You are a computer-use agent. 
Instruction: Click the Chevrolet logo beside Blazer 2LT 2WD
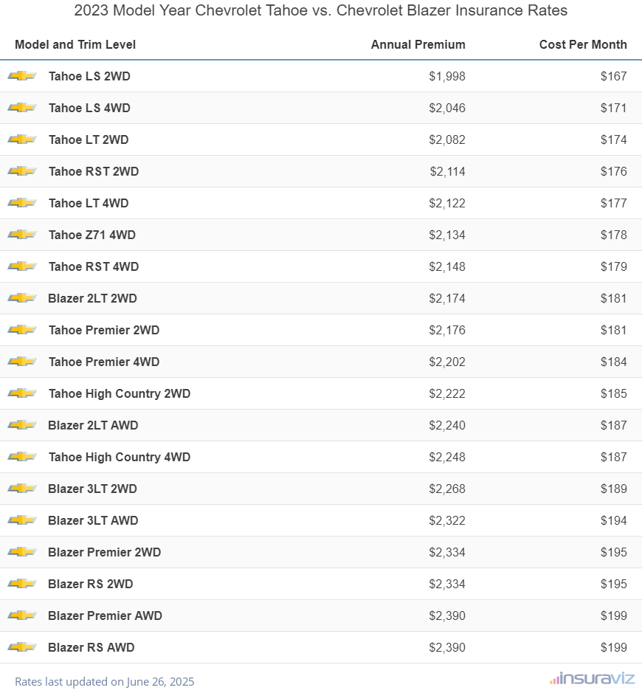pyautogui.click(x=21, y=298)
